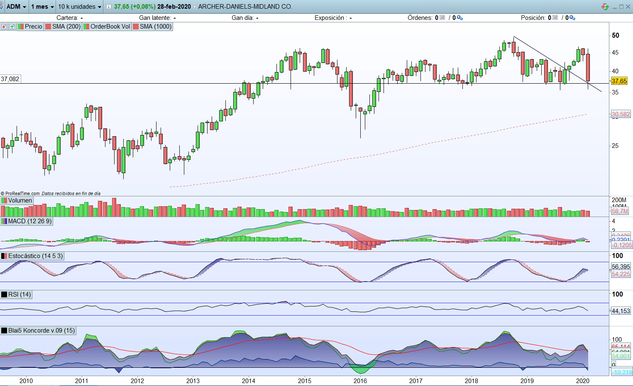Click the 54,225 stochastic signal value tag
Screen dimensions: 633x386
[x=621, y=274]
